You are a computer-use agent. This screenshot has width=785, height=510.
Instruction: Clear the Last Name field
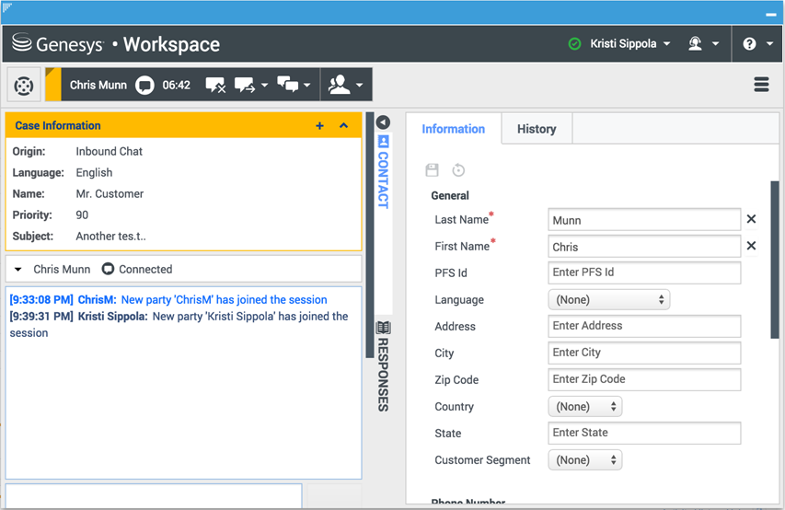(x=751, y=219)
